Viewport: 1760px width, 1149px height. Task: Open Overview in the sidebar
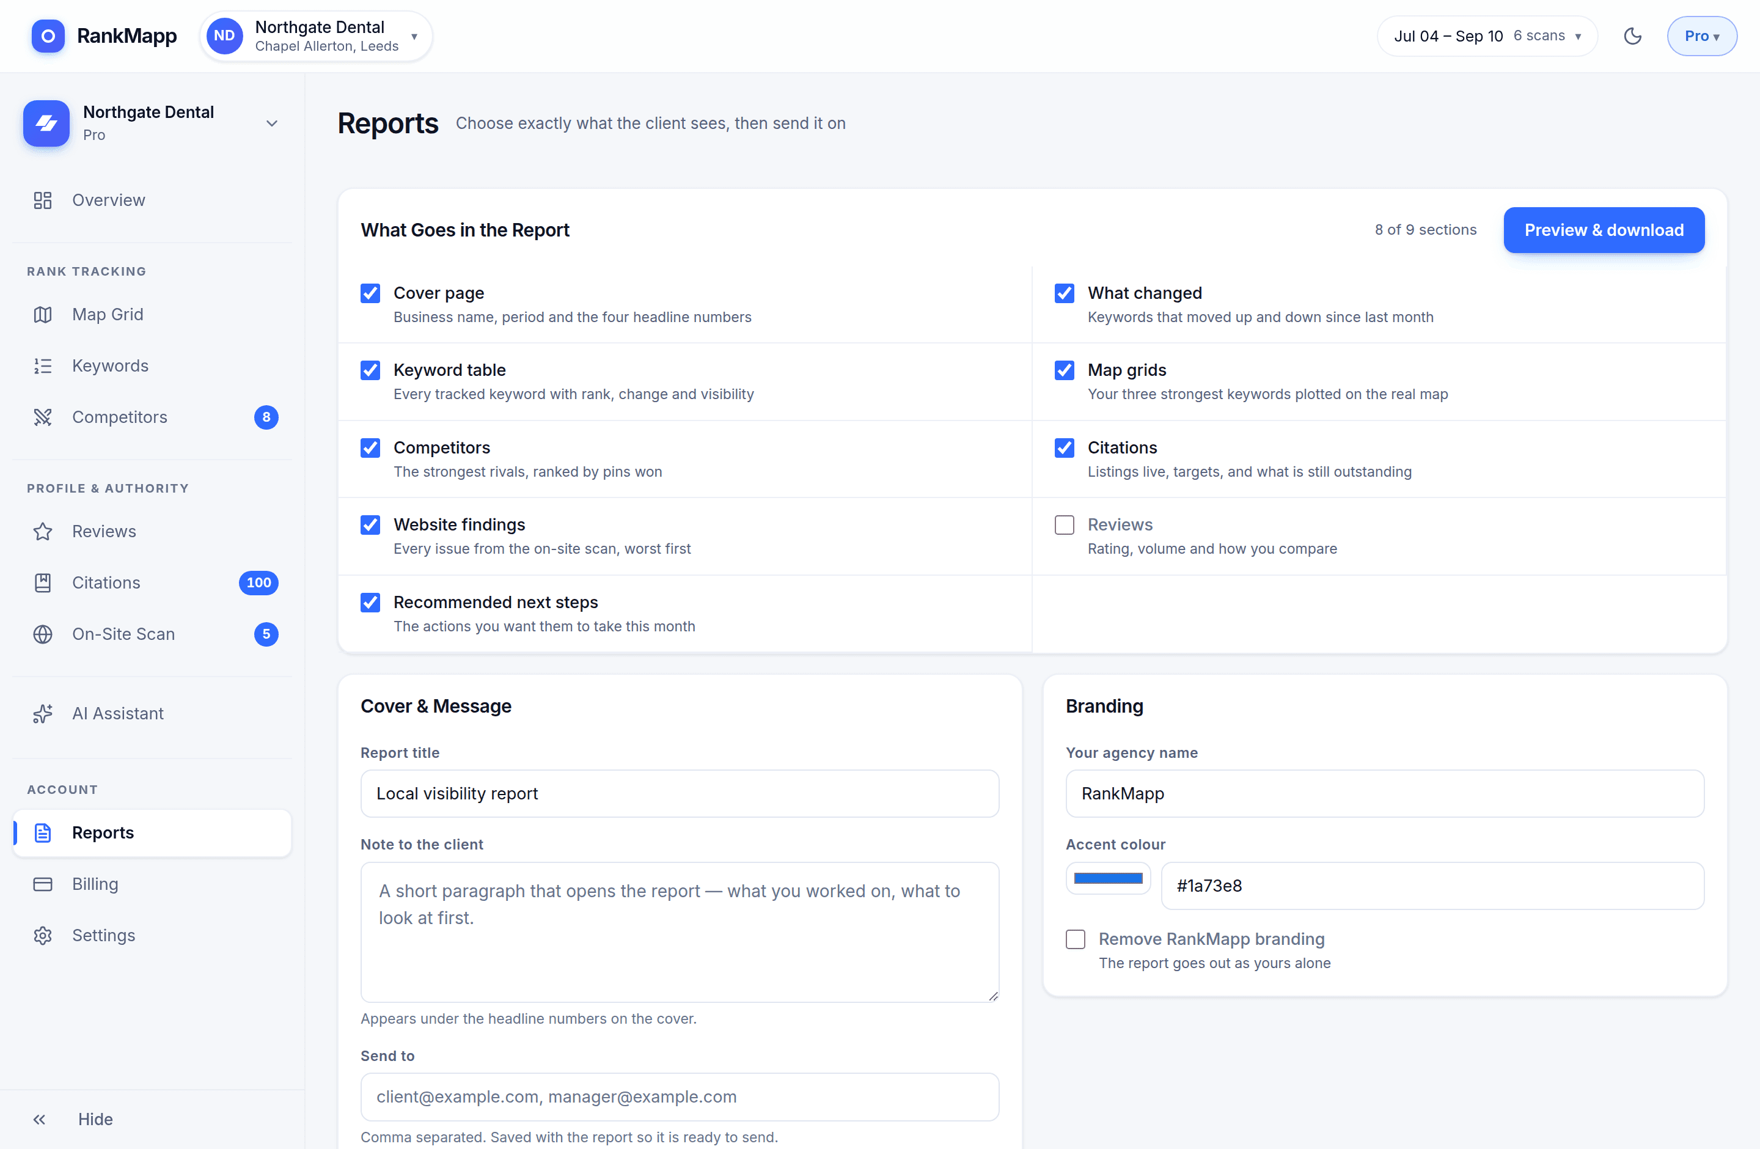(152, 200)
